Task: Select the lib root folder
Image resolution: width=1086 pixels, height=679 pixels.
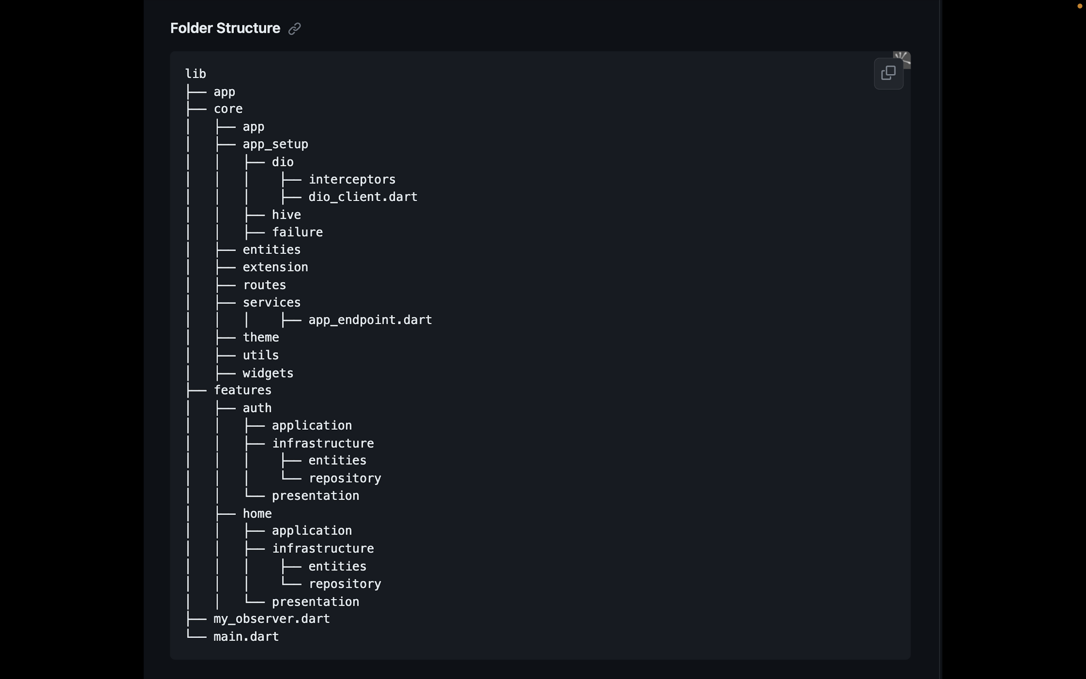Action: pos(196,74)
